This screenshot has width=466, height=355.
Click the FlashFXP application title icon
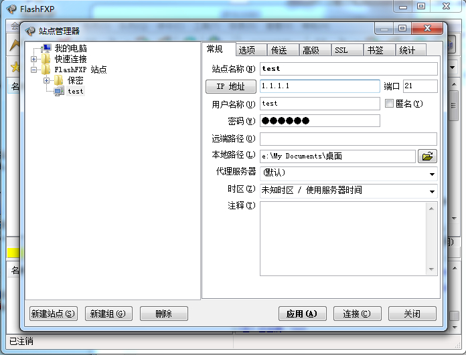pos(11,7)
